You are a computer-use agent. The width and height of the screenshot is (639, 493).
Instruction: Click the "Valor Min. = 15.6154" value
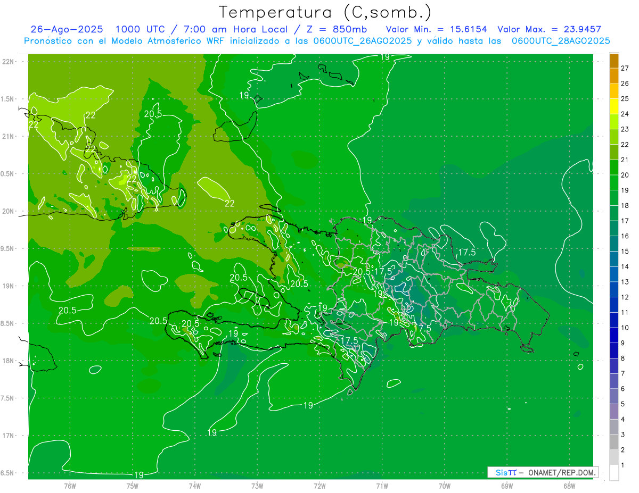pos(436,29)
